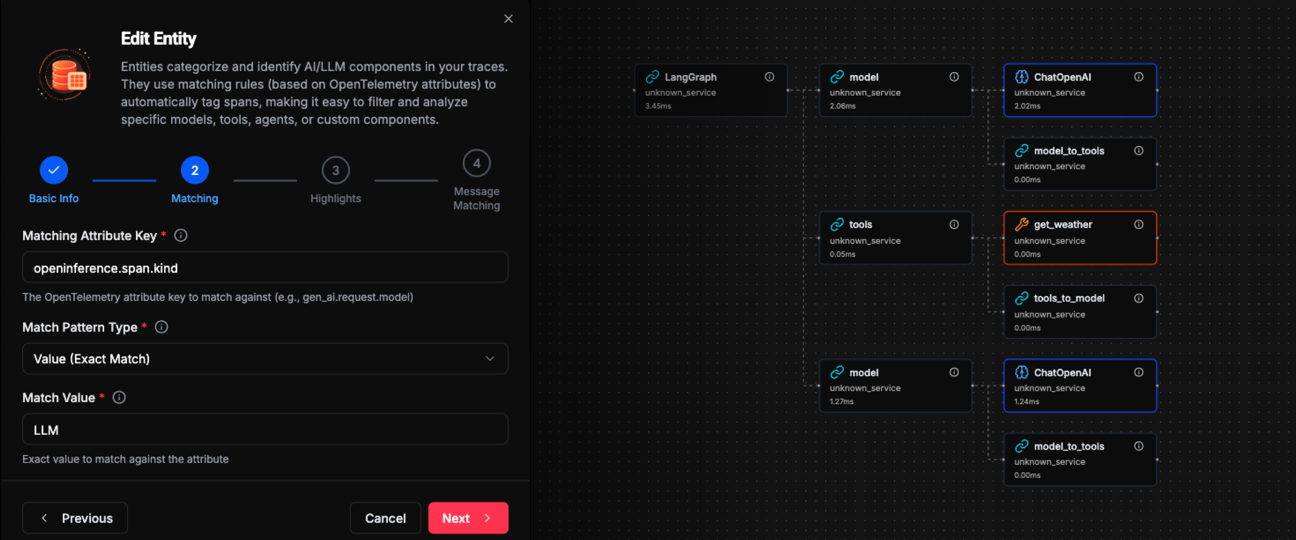Click the Match Value input containing LLM
Screen dimensions: 1296x540
[265, 430]
